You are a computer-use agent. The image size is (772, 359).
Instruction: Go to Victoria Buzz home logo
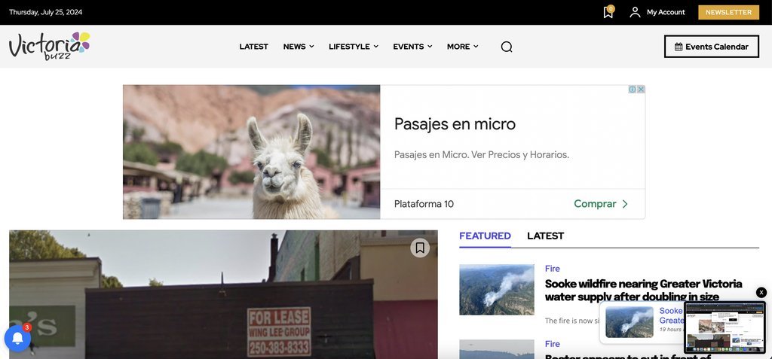tap(49, 46)
